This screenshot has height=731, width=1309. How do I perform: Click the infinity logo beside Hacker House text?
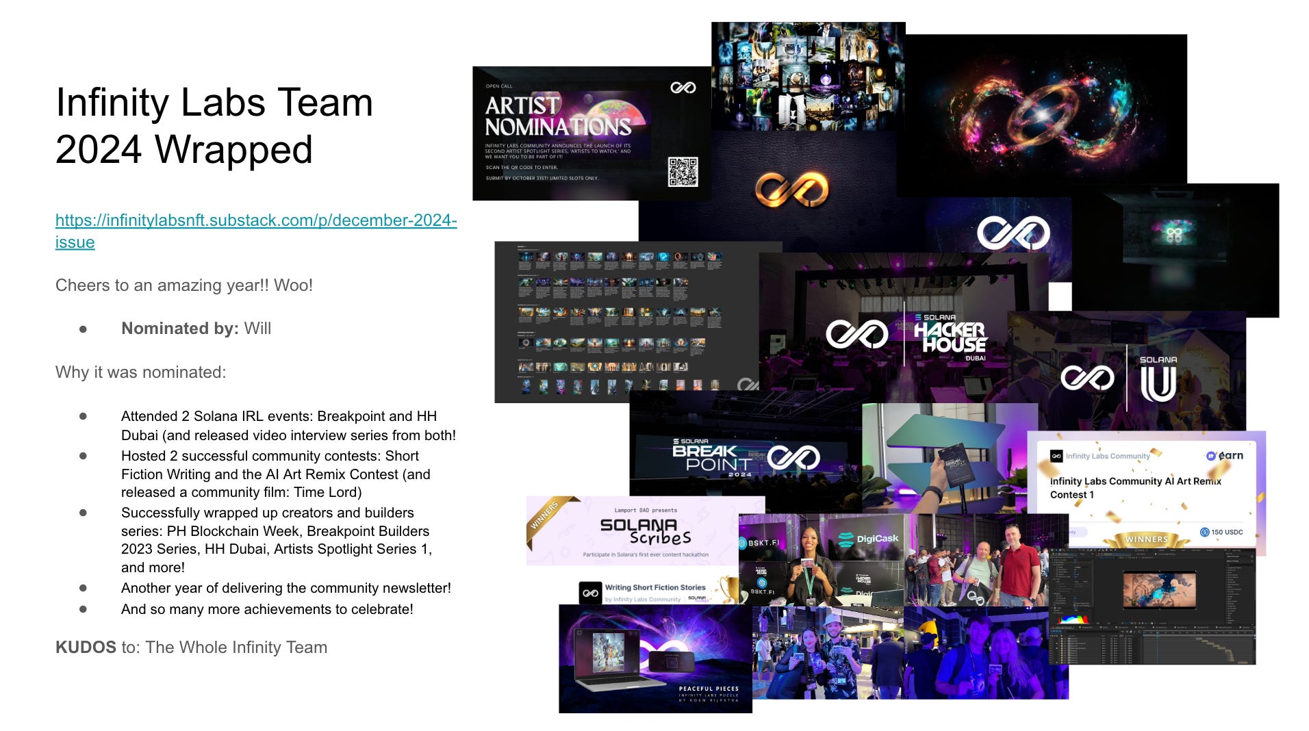point(857,334)
